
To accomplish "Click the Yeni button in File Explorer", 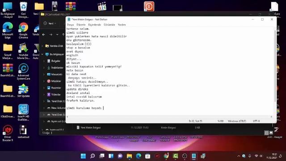I will 50,23.
